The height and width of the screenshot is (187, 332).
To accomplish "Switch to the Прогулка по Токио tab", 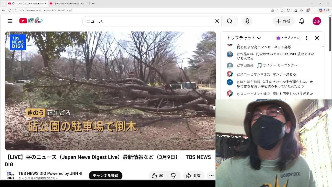I will click(x=69, y=4).
